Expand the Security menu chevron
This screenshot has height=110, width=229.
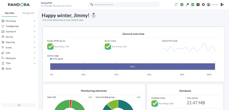(35, 37)
